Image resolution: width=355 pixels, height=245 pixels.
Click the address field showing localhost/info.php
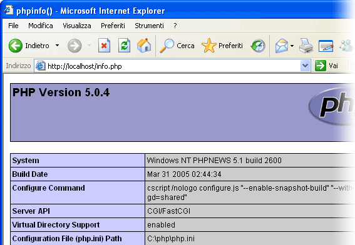point(173,66)
